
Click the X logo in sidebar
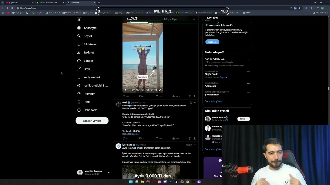pos(79,20)
